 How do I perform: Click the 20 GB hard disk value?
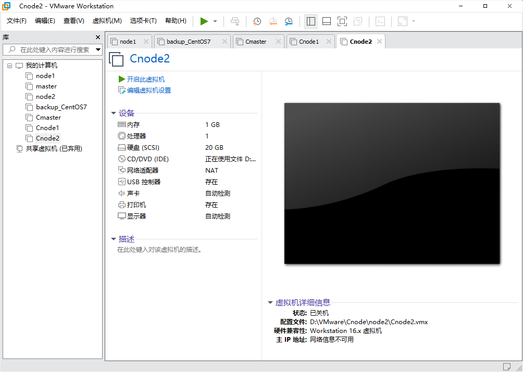pos(214,148)
